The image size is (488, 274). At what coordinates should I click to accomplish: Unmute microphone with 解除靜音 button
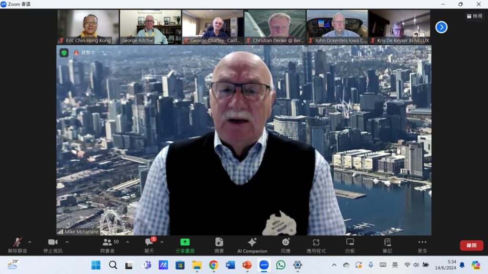18,245
